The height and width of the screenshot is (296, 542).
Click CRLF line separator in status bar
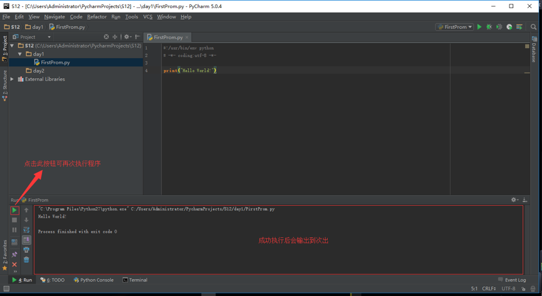[x=489, y=288]
